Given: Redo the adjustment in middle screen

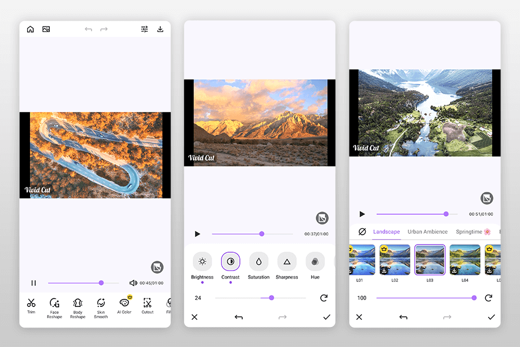Looking at the screenshot, I should (x=283, y=317).
